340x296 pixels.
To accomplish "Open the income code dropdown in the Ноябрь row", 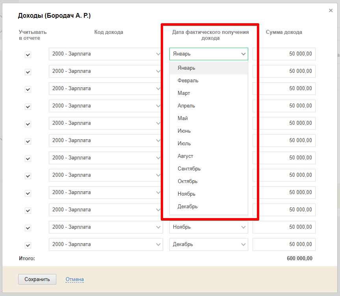I will [x=106, y=227].
